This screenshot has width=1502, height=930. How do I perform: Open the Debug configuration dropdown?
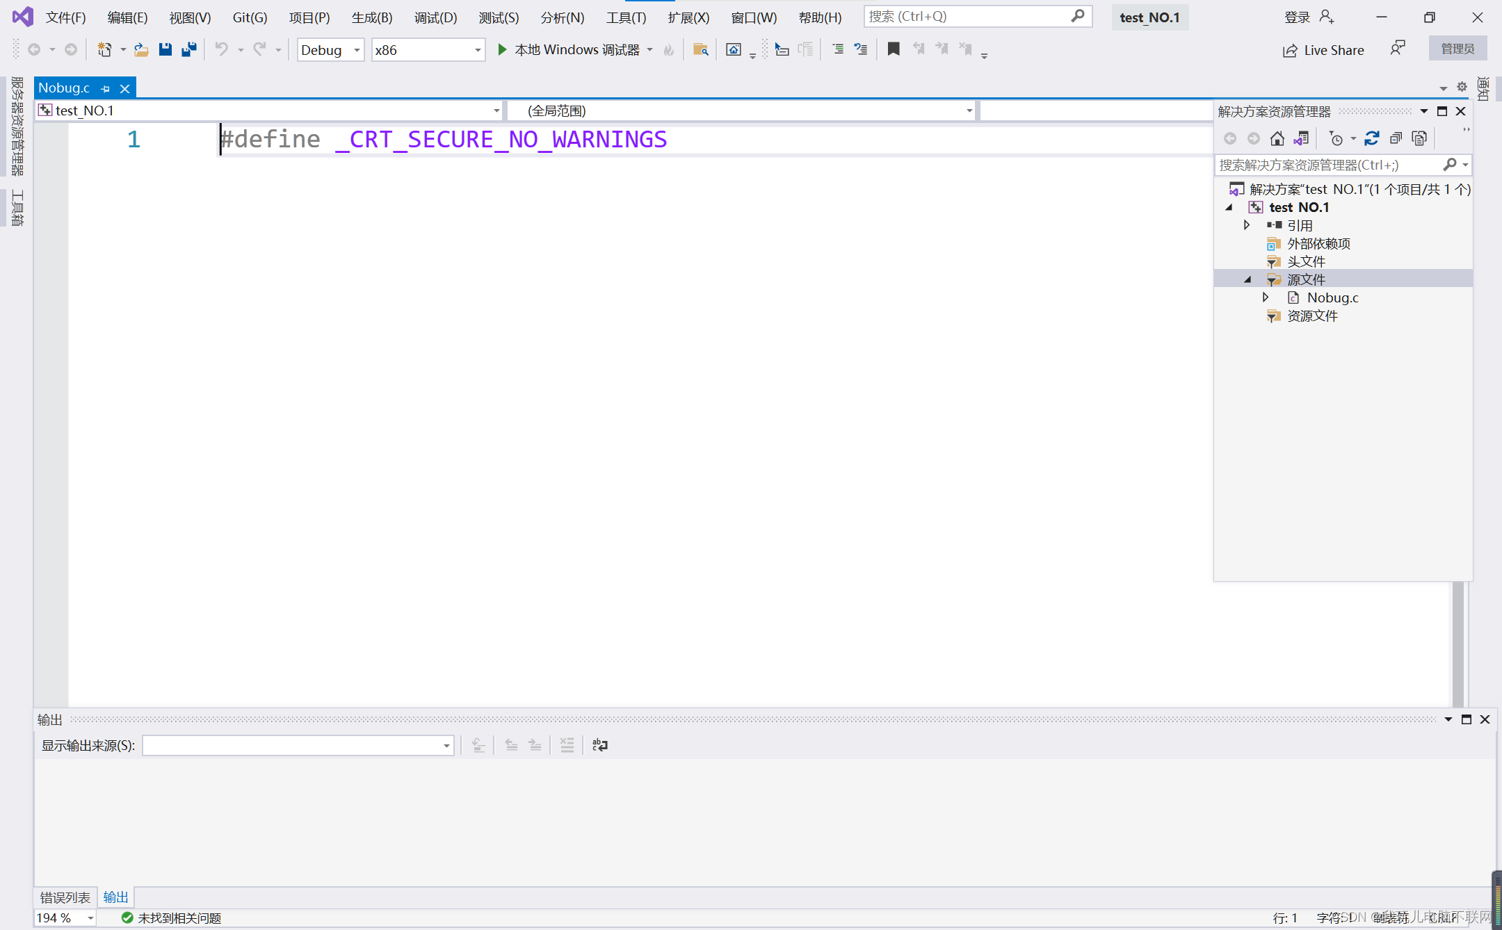(330, 50)
